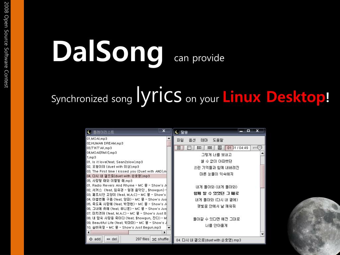This screenshot has height=255, width=340.
Task: Click the moon icon in the playlist title bar
Action: tap(89, 132)
